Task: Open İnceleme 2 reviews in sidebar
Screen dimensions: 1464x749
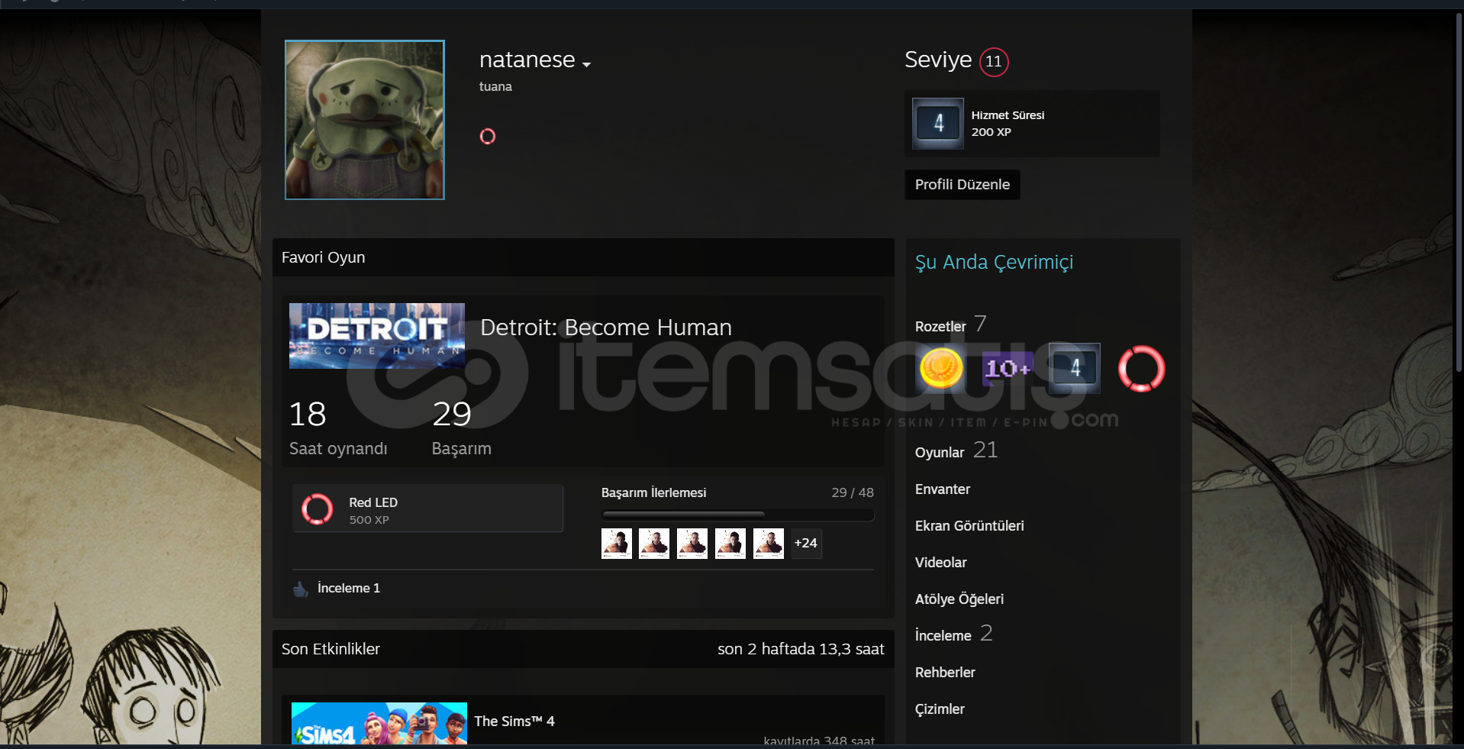Action: 954,634
